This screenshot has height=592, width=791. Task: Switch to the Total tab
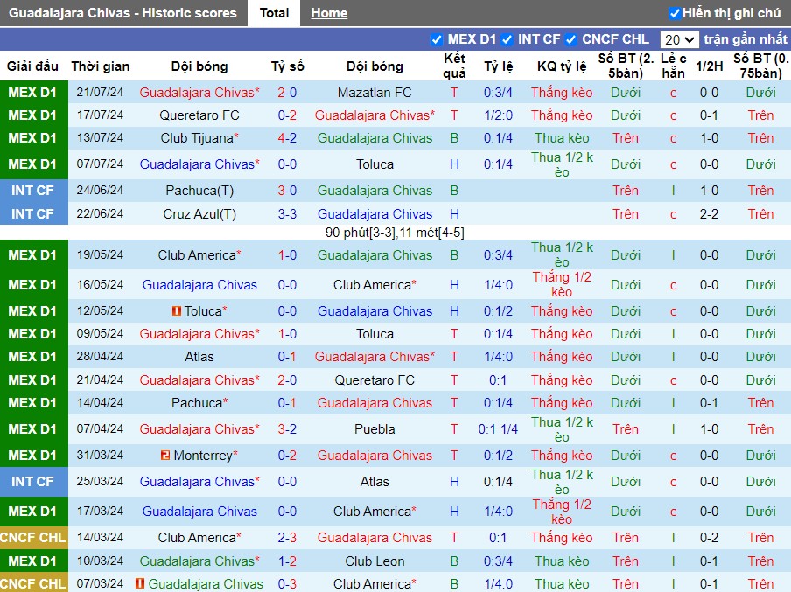click(274, 13)
